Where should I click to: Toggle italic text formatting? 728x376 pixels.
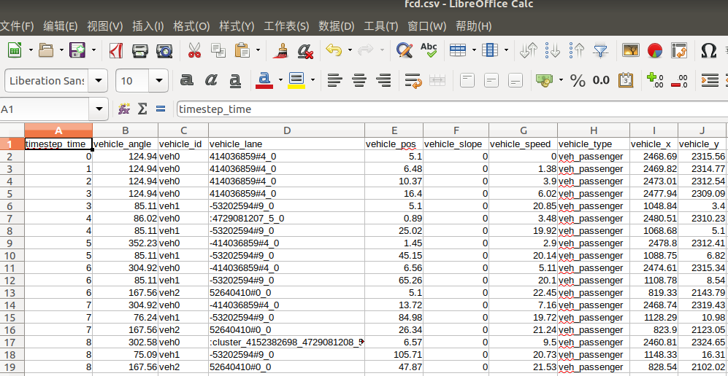(x=211, y=81)
